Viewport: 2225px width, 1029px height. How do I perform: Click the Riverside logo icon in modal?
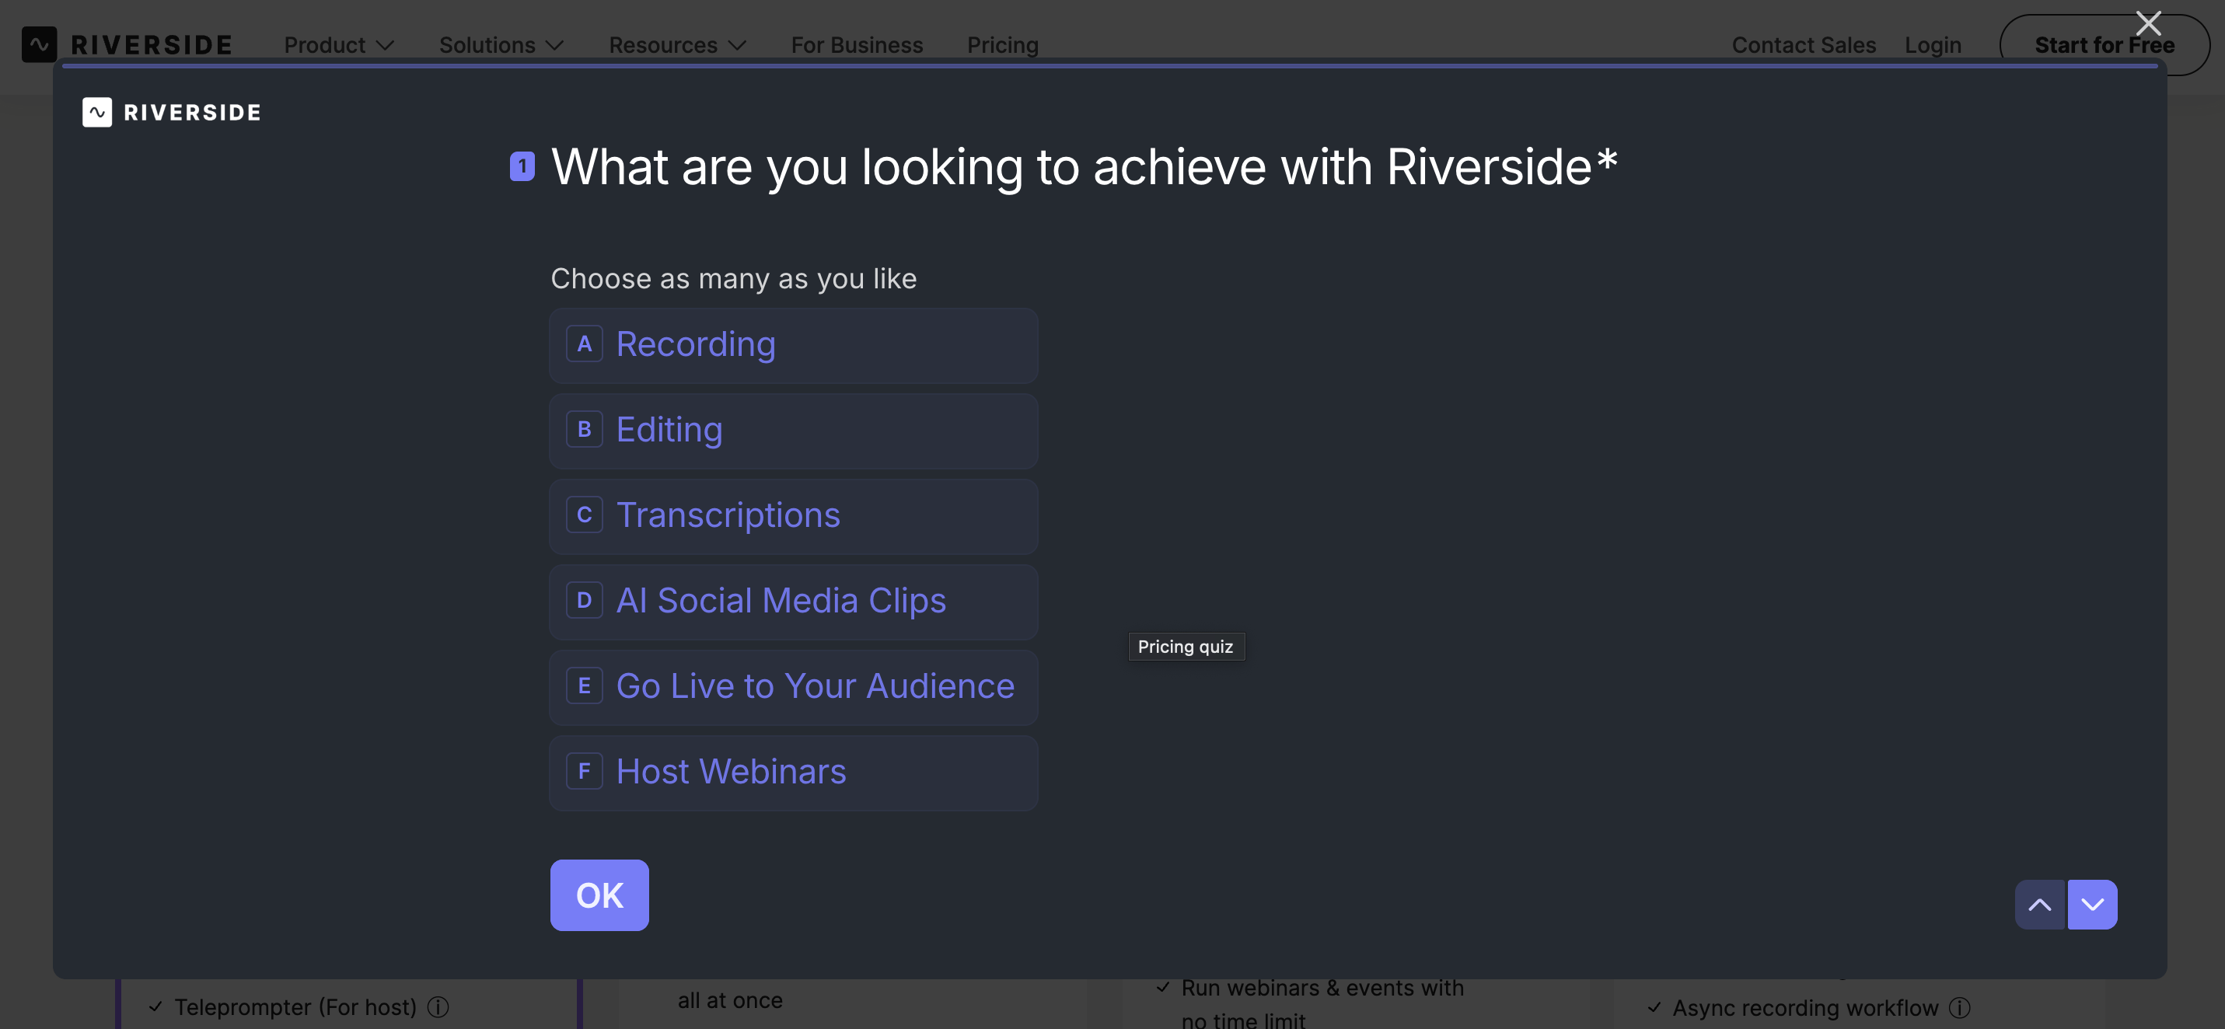[96, 112]
